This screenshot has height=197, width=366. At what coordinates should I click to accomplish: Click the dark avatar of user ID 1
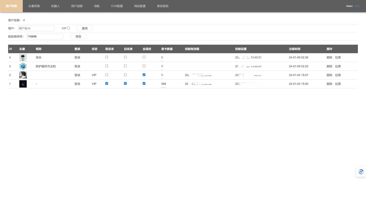pos(23,84)
